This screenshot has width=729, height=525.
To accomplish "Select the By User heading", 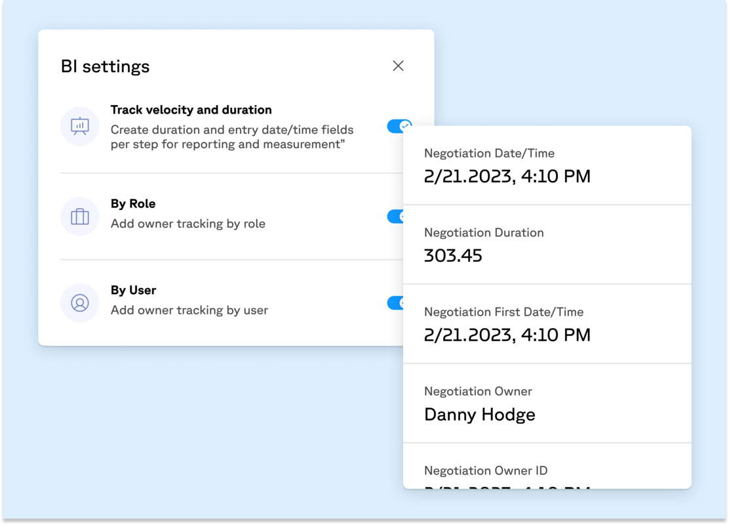I will click(x=133, y=290).
